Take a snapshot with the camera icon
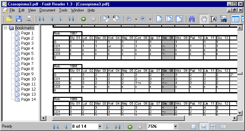 [x=223, y=19]
